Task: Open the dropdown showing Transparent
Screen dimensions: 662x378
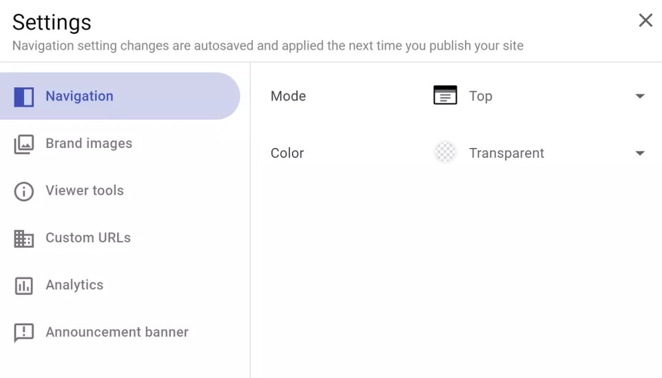Action: point(537,154)
